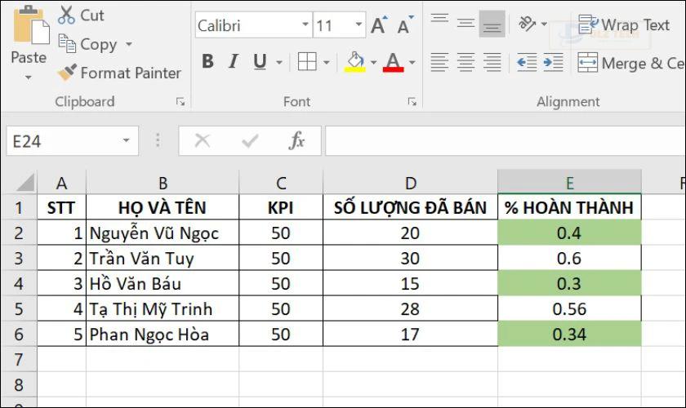Select row 7 header

[19, 360]
